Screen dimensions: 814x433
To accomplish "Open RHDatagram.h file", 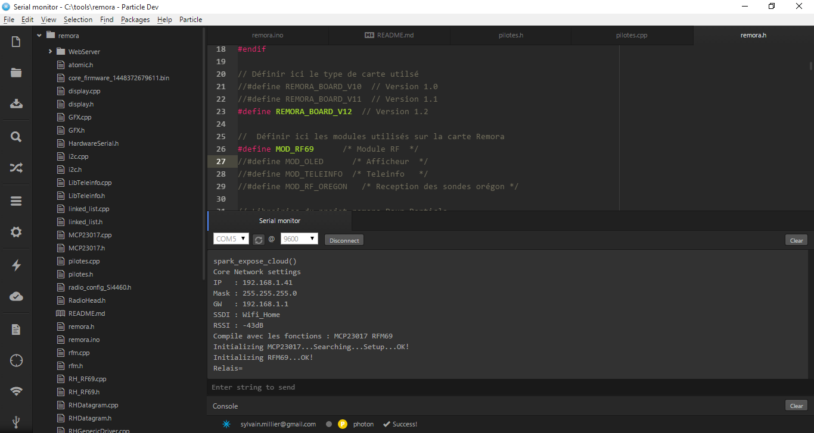I will [x=90, y=418].
